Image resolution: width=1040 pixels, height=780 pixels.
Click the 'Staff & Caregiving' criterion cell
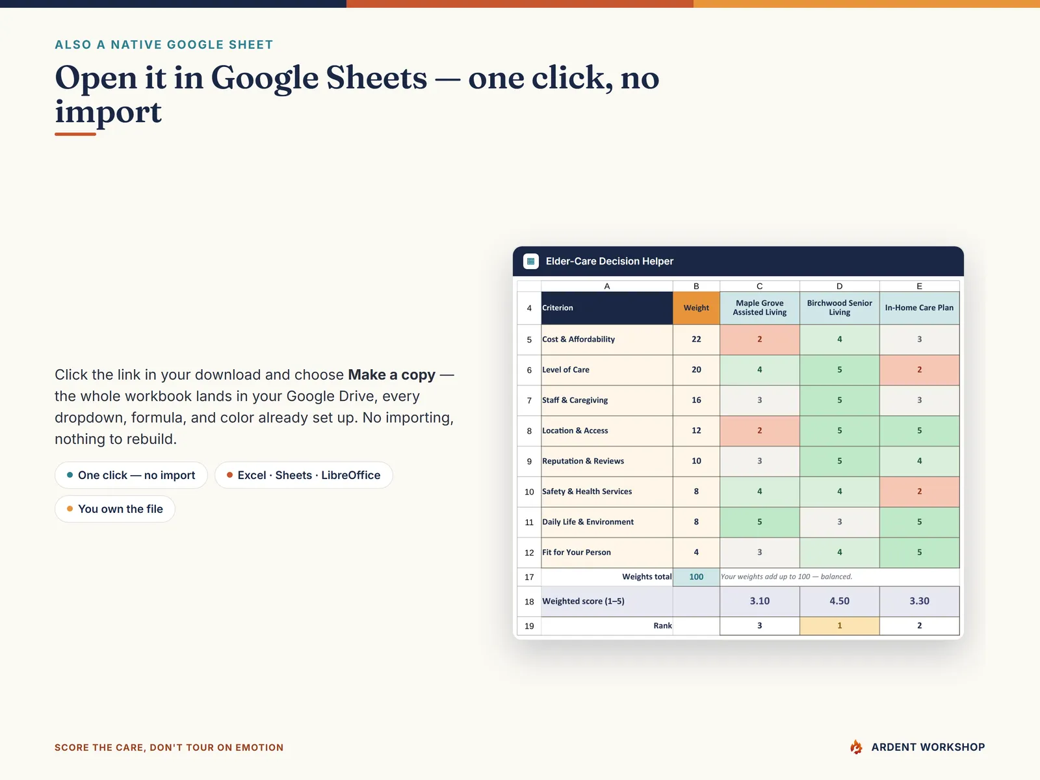tap(607, 400)
